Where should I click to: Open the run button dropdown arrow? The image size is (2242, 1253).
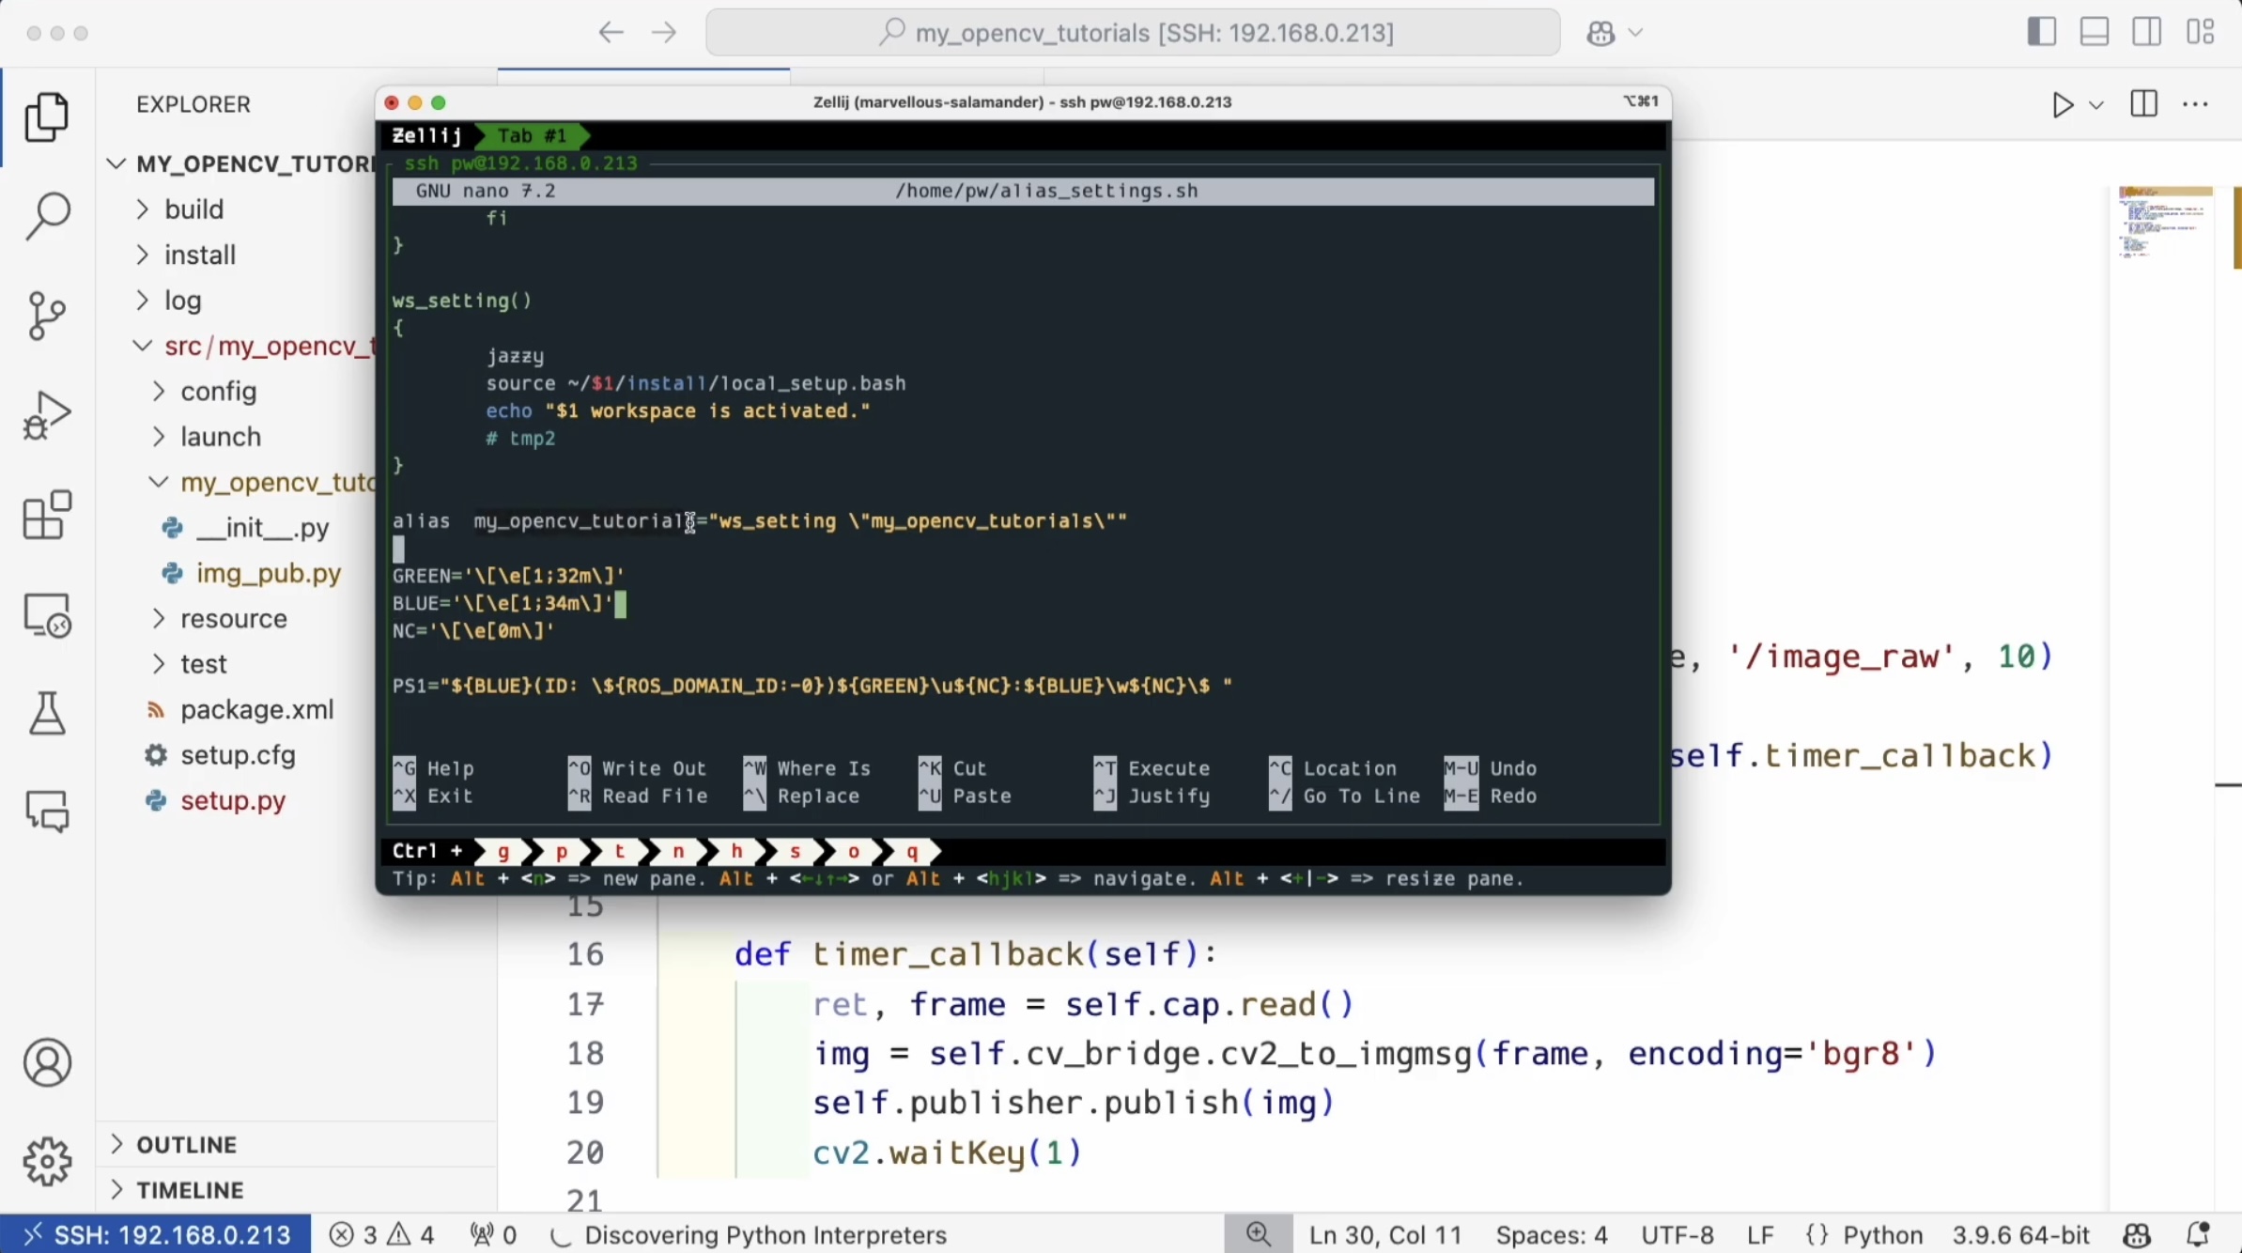pyautogui.click(x=2096, y=105)
